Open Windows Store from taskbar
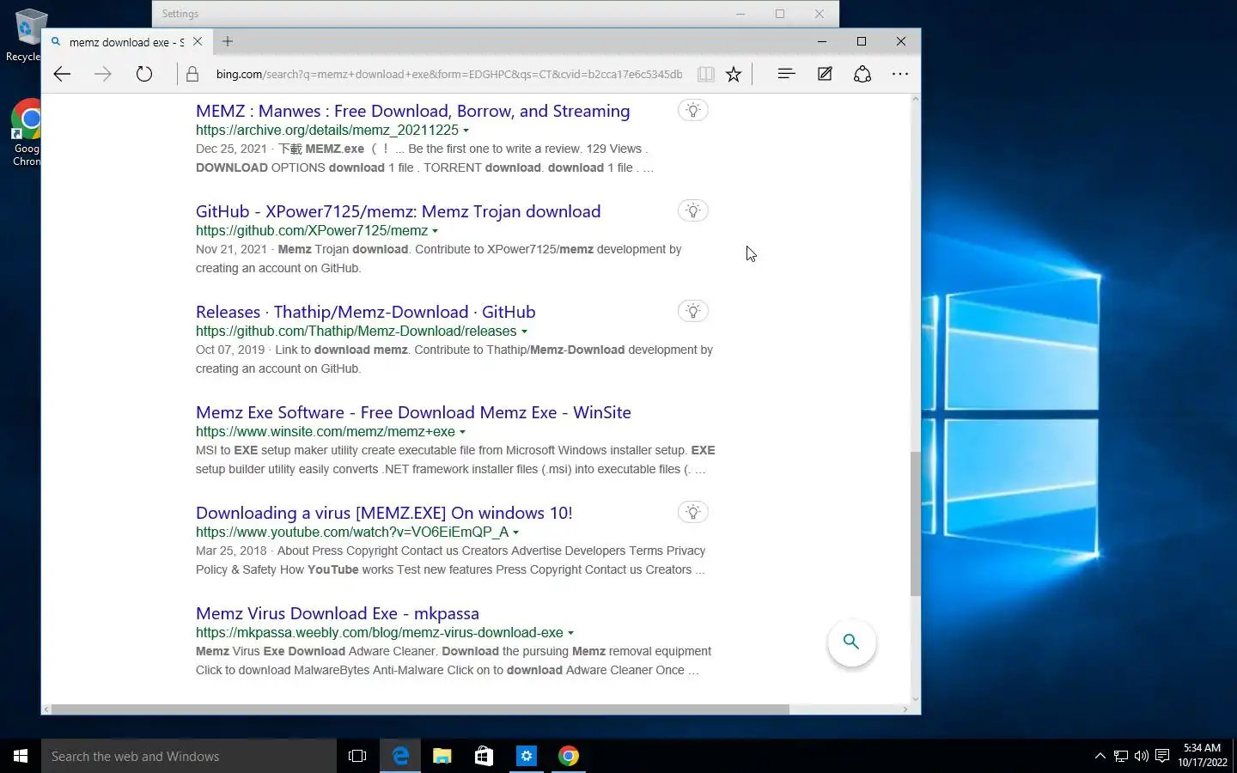 pyautogui.click(x=484, y=756)
